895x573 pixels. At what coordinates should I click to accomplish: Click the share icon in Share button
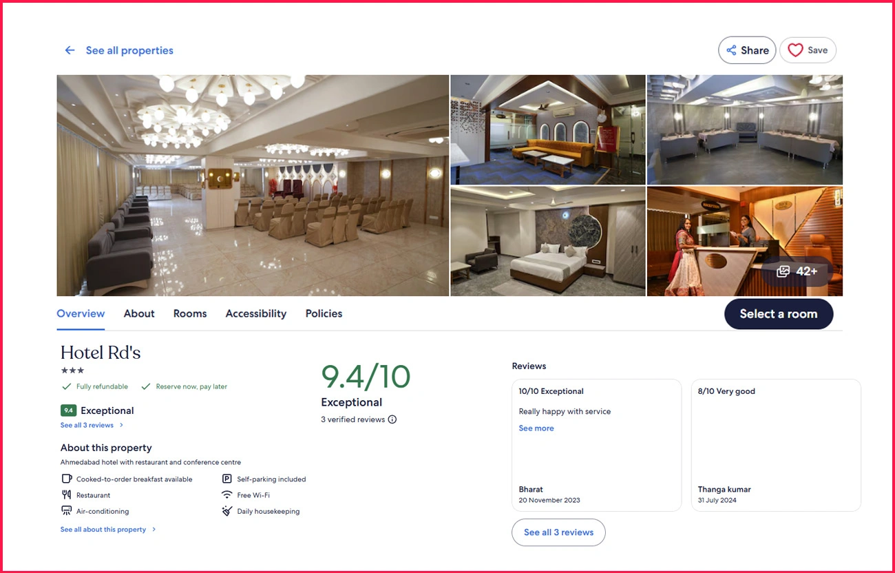click(731, 50)
